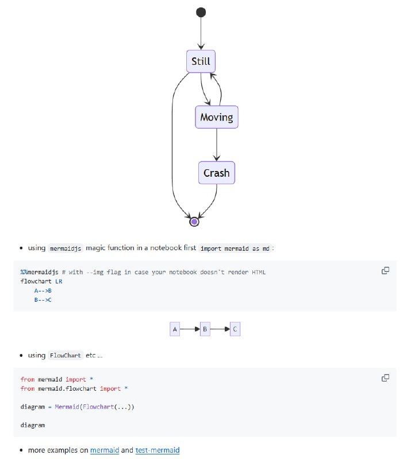Open the test-mermaid link
The image size is (411, 459).
tap(158, 450)
